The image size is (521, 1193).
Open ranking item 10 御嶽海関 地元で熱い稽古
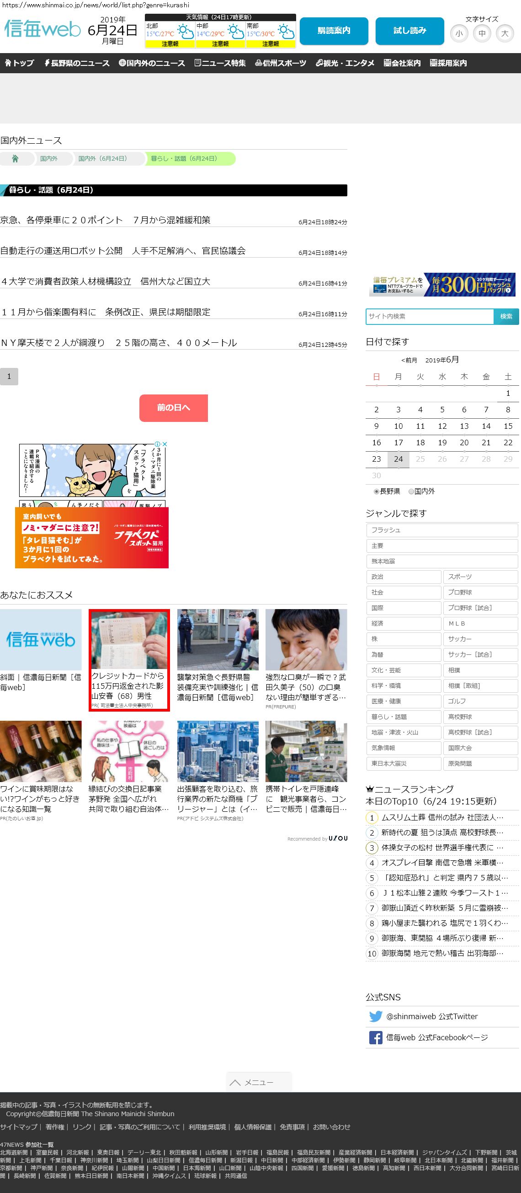click(442, 953)
